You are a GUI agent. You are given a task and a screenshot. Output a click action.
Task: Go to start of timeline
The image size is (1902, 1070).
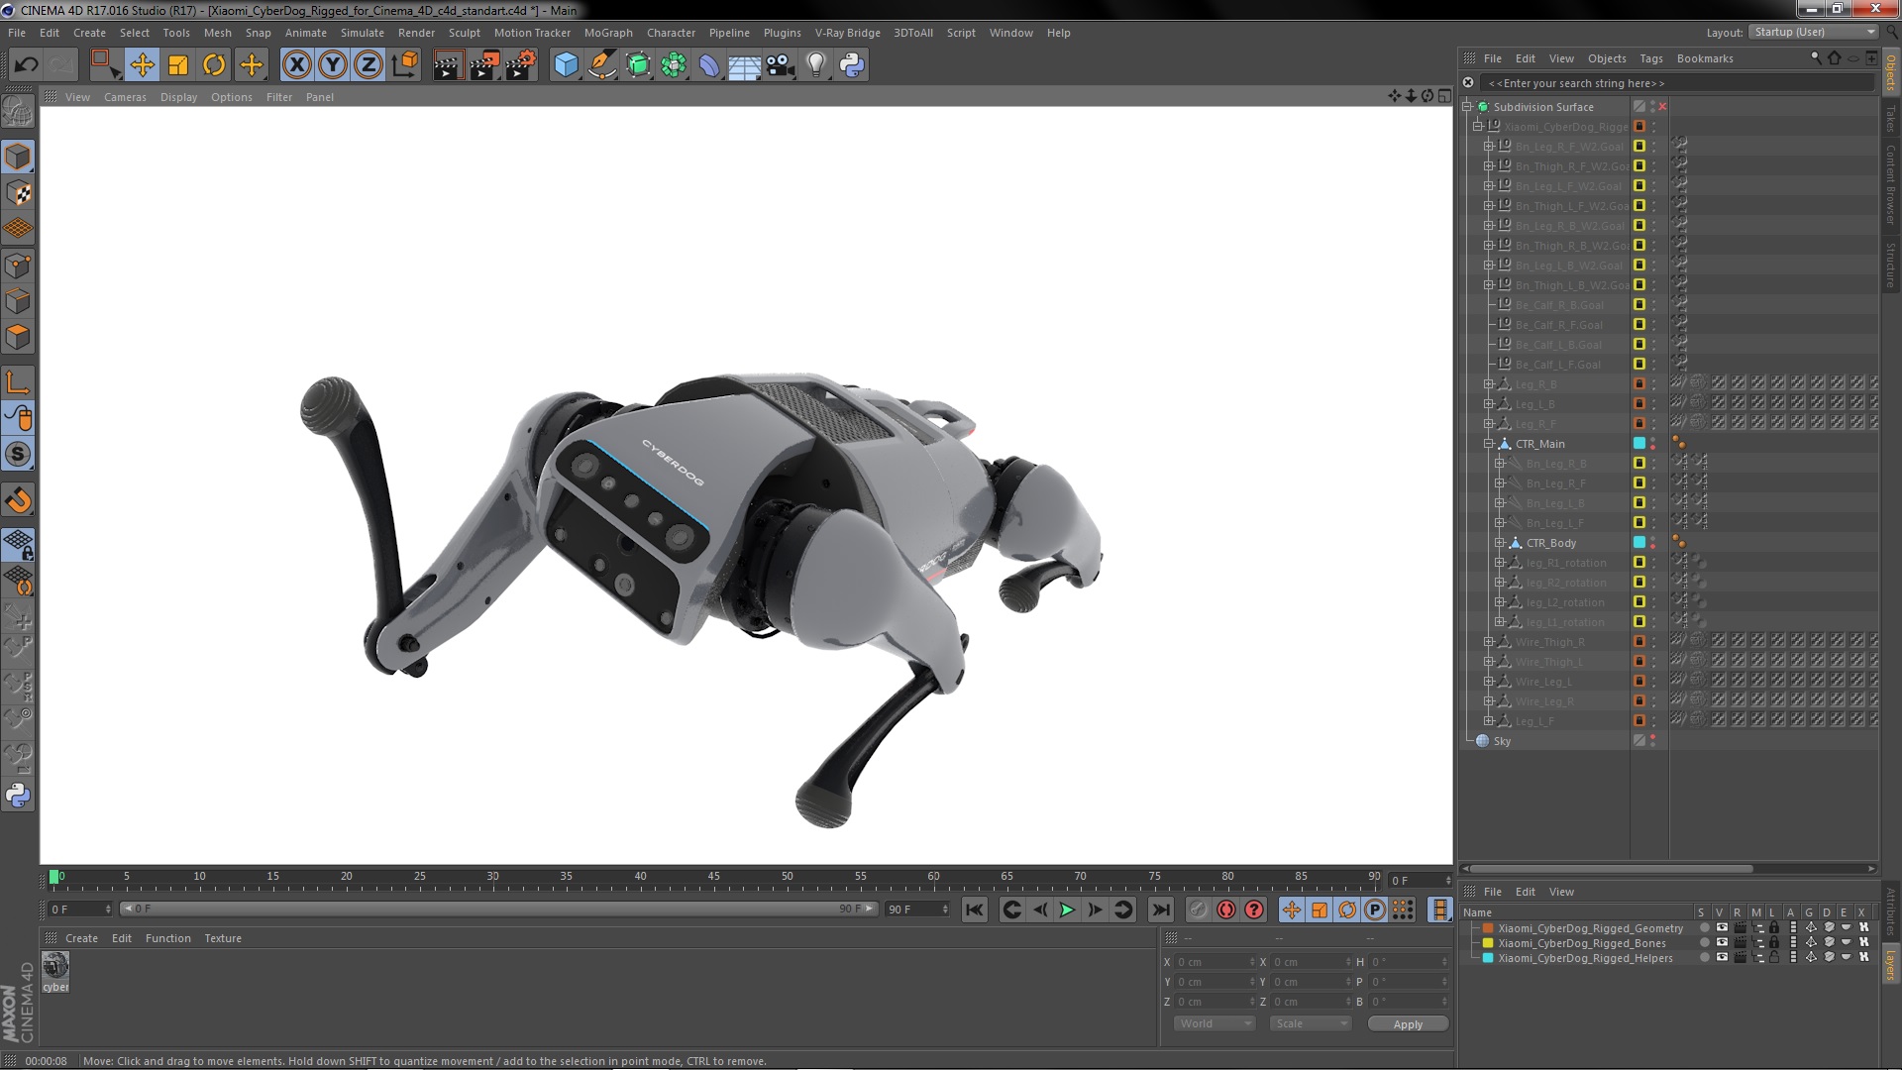(x=975, y=909)
